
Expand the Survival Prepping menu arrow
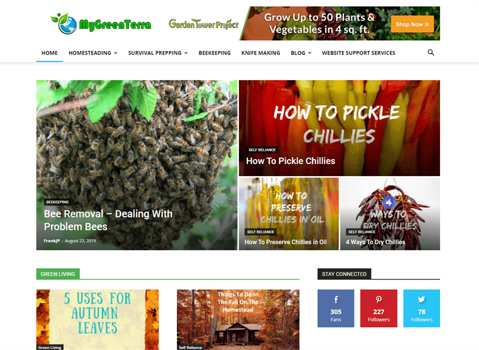pos(186,53)
